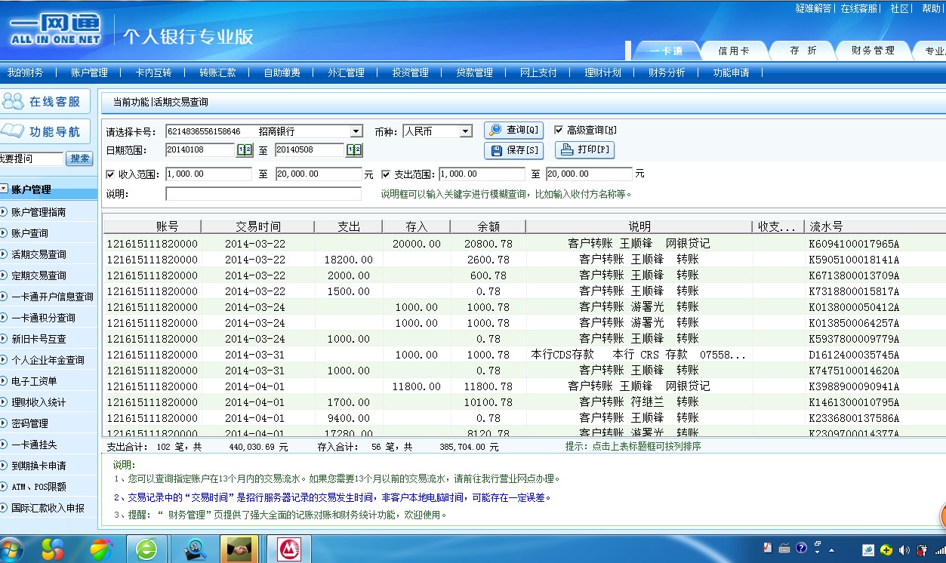Toggle the 高级查询 advanced query checkbox

pyautogui.click(x=559, y=130)
